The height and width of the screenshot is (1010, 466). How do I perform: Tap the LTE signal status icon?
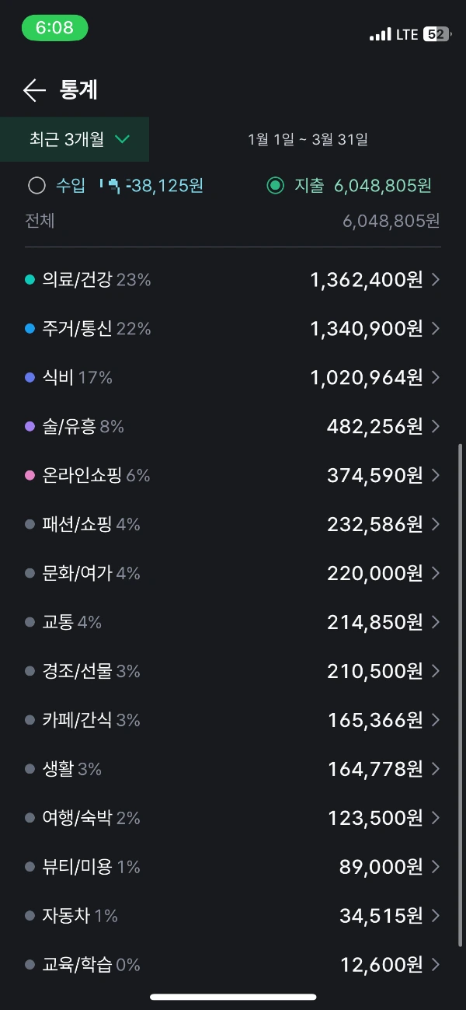[x=394, y=34]
